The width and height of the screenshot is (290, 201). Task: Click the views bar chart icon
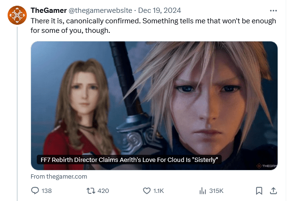(202, 191)
